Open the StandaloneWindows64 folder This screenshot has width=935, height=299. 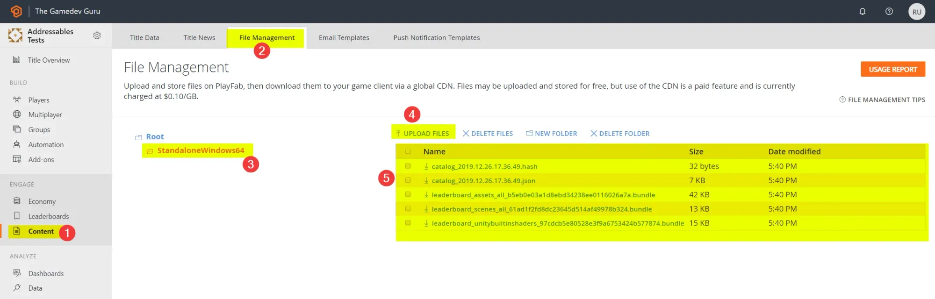[x=201, y=150]
